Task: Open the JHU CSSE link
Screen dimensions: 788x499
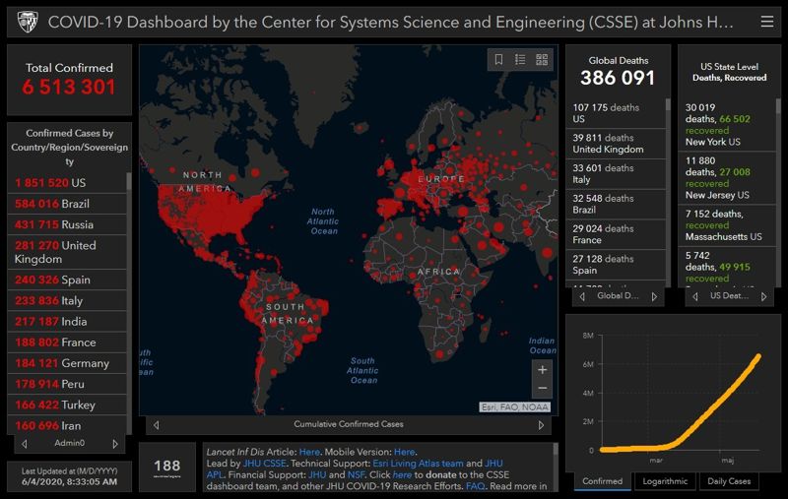Action: (264, 464)
